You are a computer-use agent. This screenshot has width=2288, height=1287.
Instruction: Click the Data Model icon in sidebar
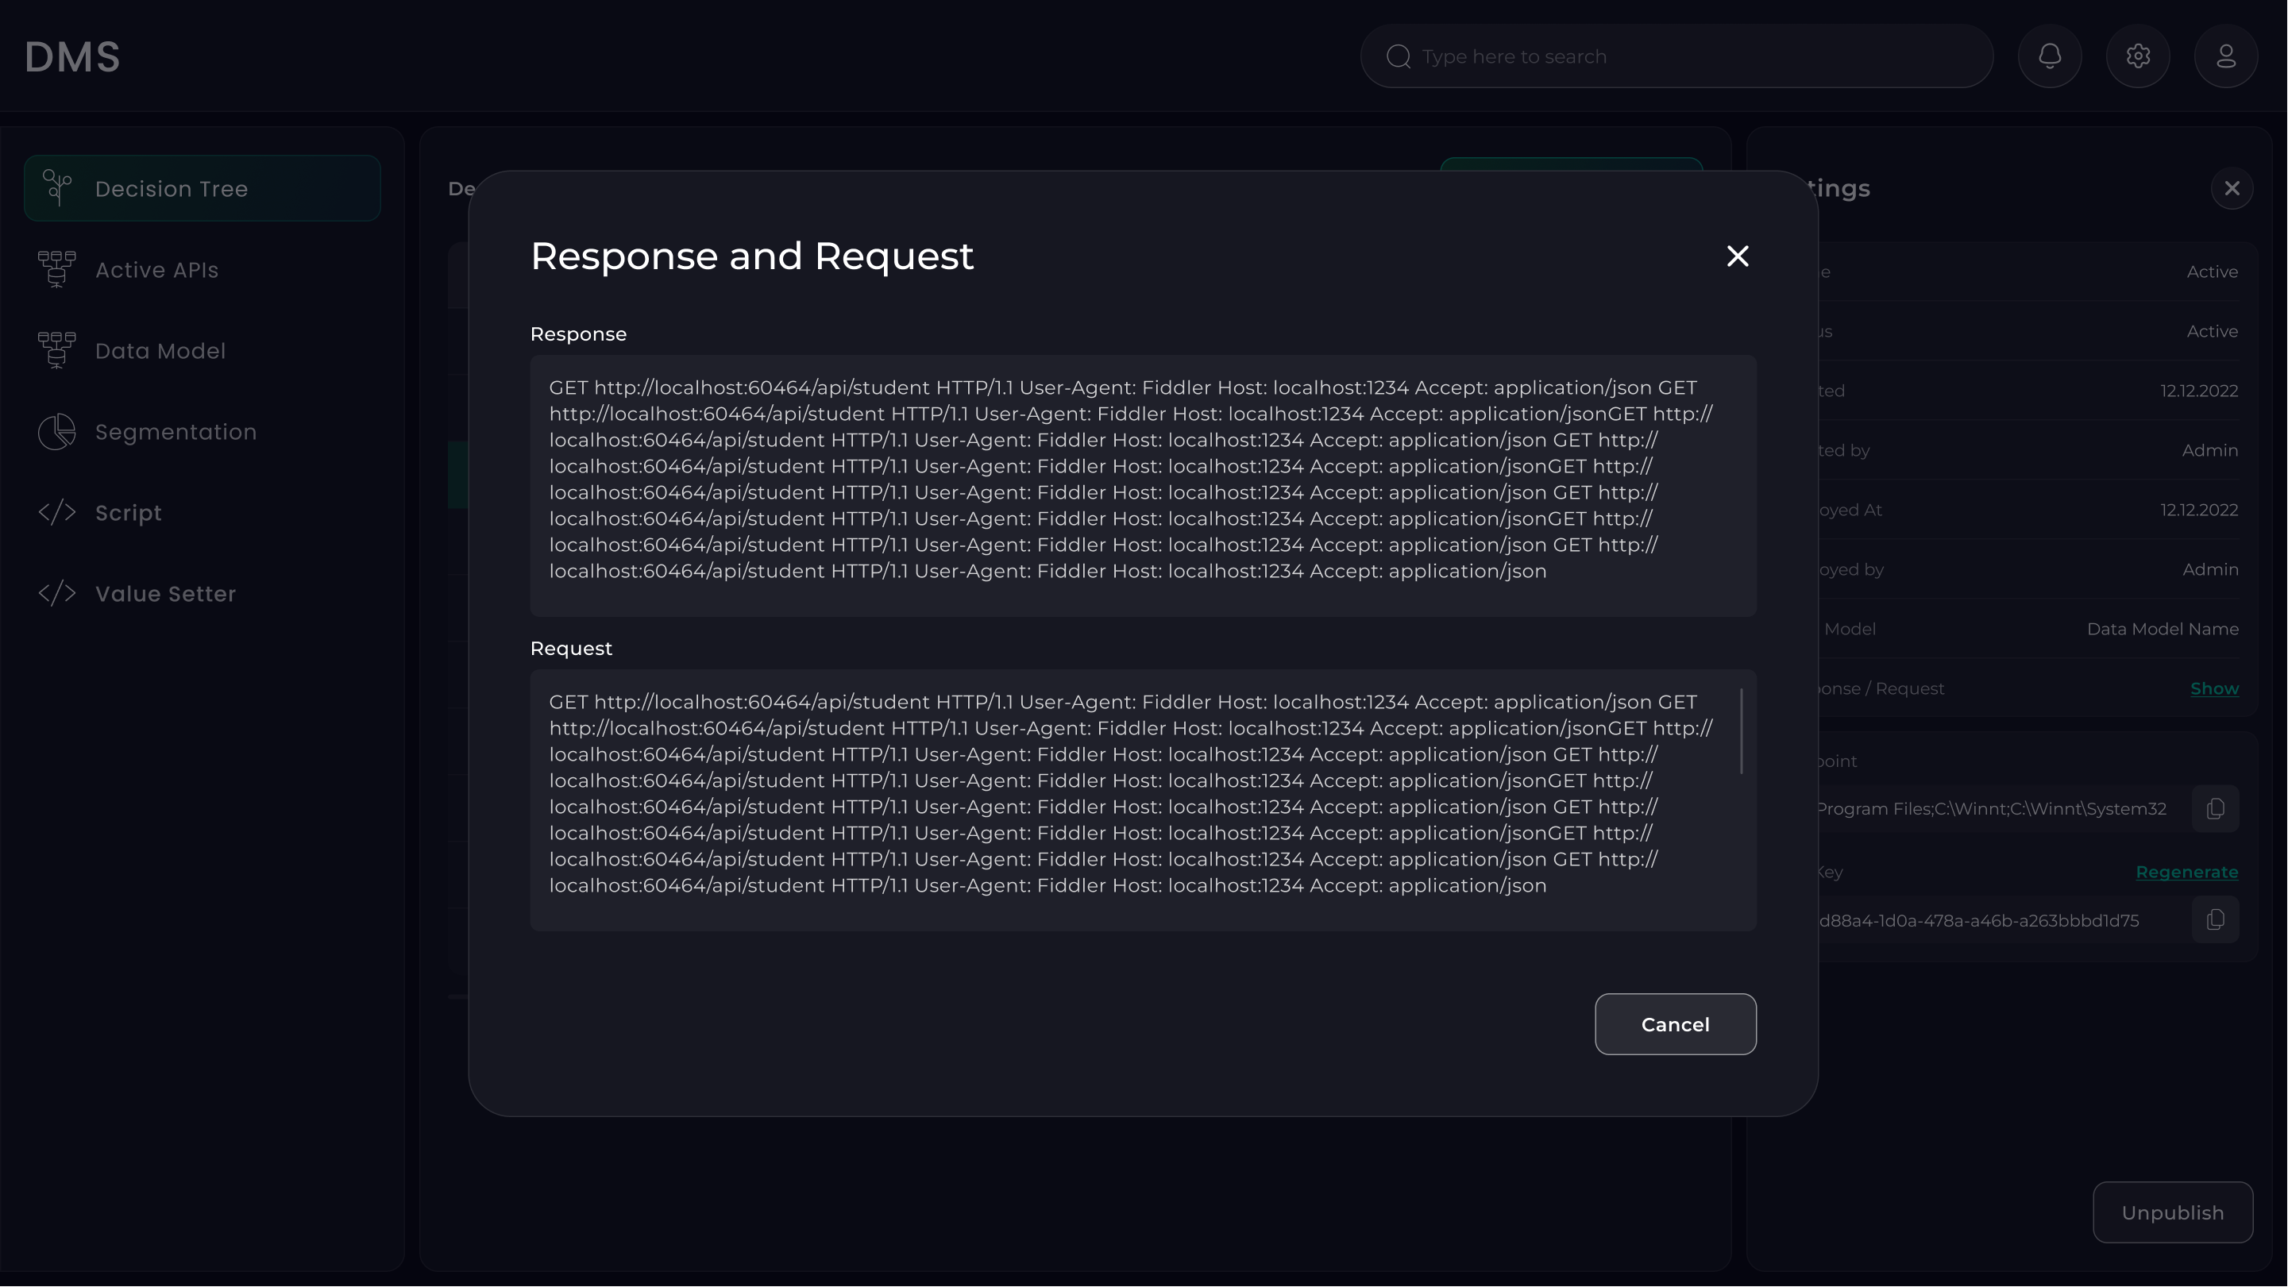click(57, 350)
